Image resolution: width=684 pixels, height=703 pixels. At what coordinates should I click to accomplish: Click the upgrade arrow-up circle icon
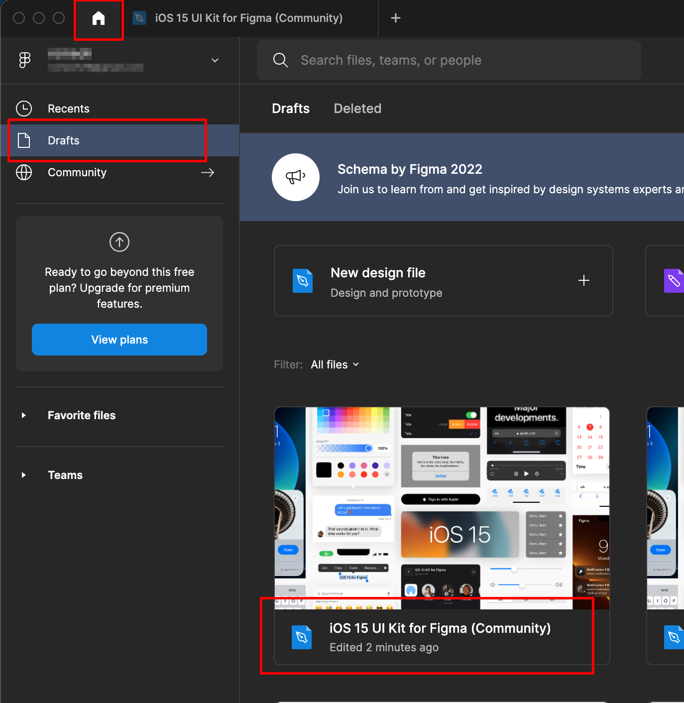tap(119, 242)
